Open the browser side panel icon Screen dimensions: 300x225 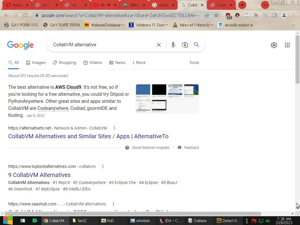tap(275, 15)
